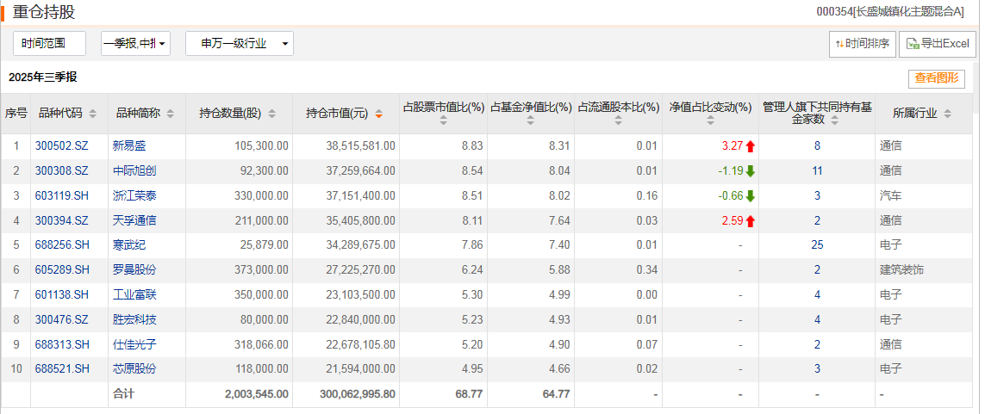
Task: Click fund count 25 in 寒武纪 row
Action: point(817,245)
